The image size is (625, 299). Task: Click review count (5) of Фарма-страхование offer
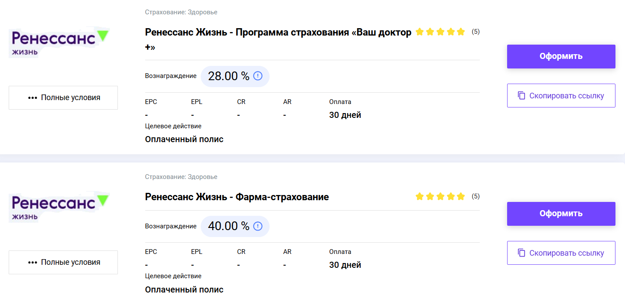point(476,196)
